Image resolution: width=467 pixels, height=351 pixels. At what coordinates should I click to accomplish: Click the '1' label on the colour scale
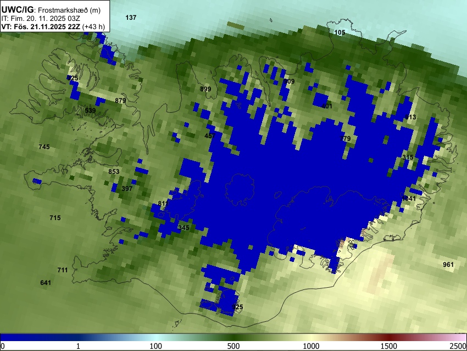pos(78,346)
